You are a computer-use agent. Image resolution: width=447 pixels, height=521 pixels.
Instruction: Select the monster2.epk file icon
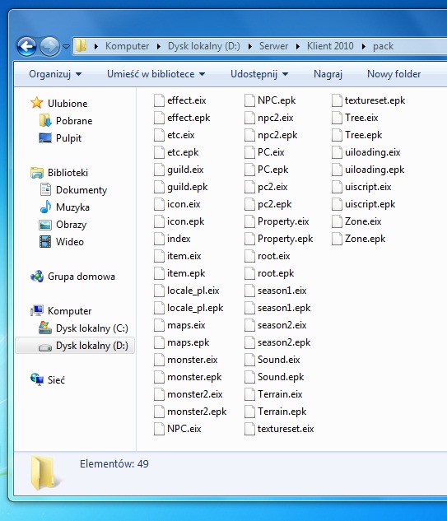coord(159,412)
